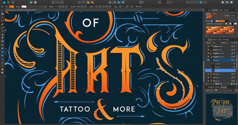Toggle the Use Fill checkbox
238x125 pixels.
pyautogui.click(x=136, y=7)
